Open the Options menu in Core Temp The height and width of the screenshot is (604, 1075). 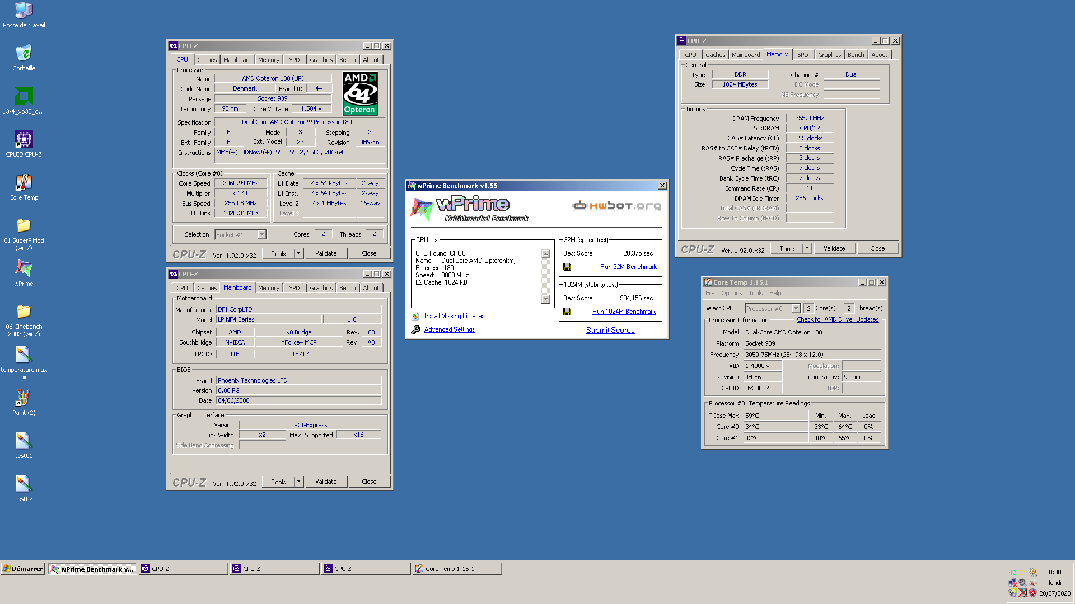coord(731,293)
